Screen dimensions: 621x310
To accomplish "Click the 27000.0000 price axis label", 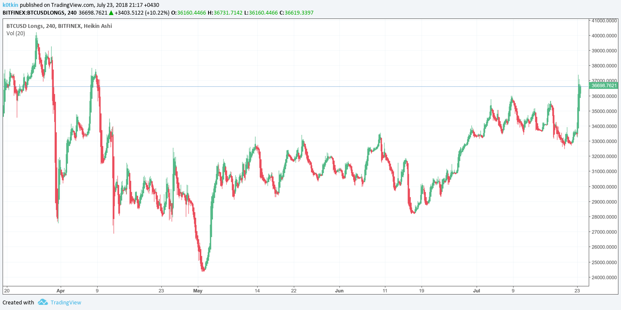I will tap(604, 232).
